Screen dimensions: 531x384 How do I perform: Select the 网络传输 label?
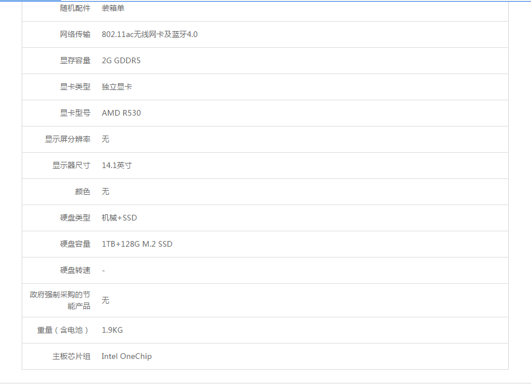(75, 34)
